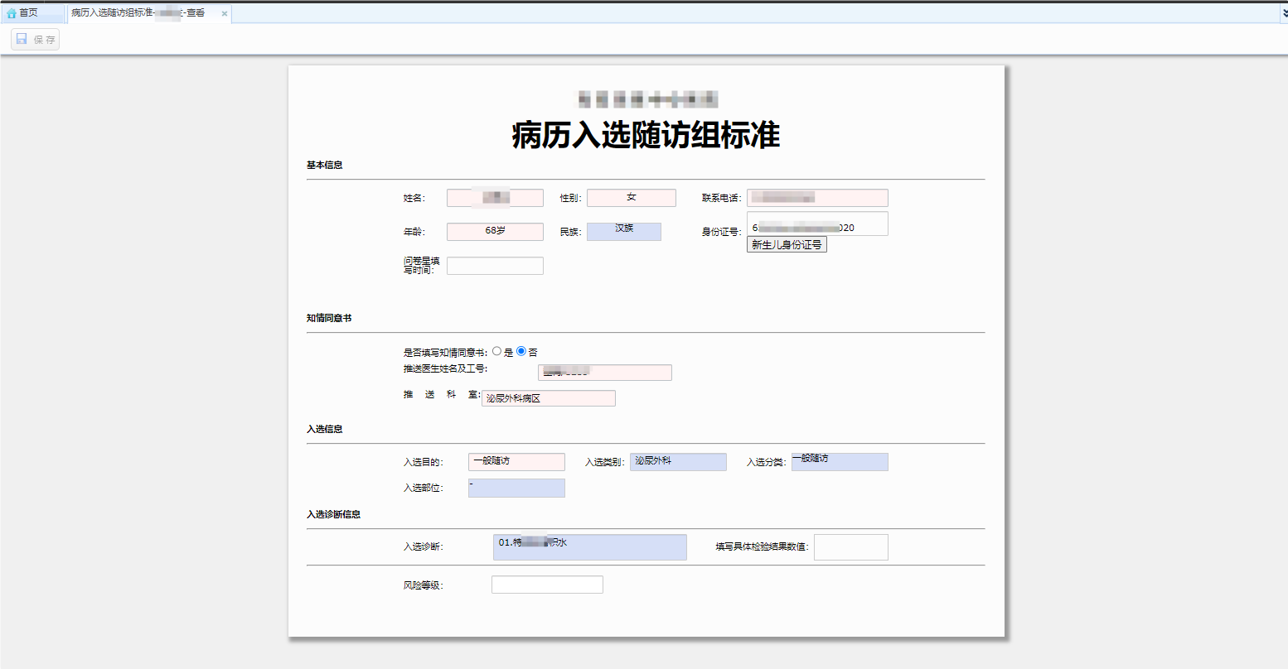The width and height of the screenshot is (1288, 669).
Task: Click the 新生儿身份证号 button
Action: tap(787, 245)
